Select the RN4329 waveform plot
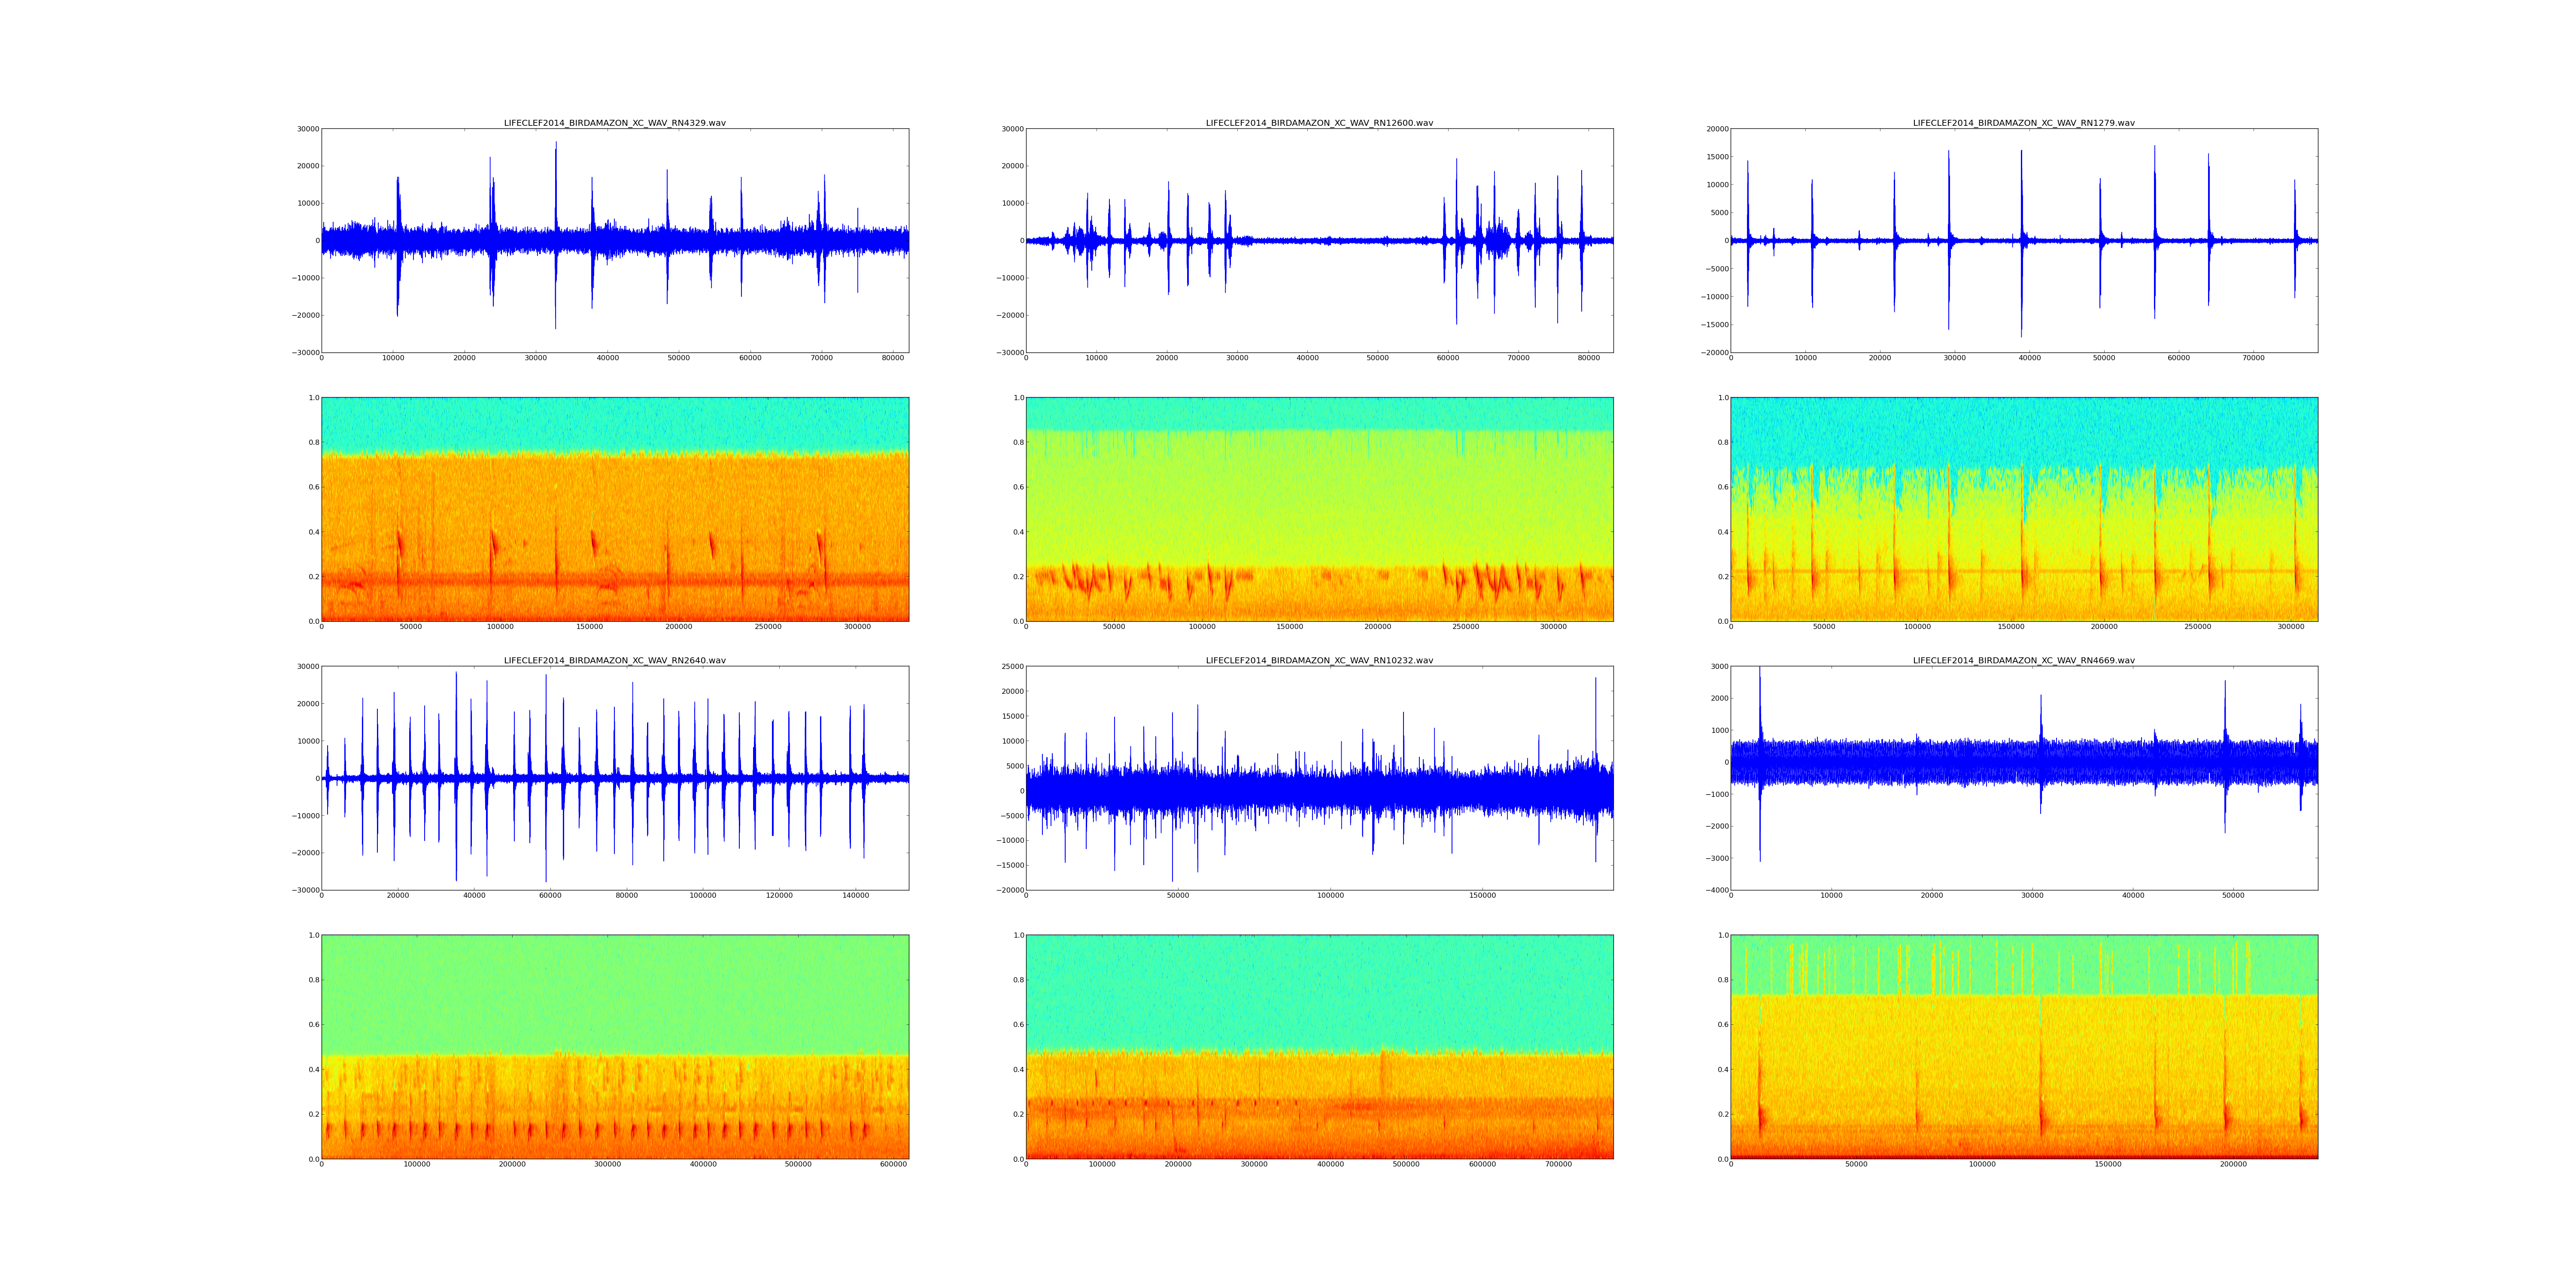 614,240
